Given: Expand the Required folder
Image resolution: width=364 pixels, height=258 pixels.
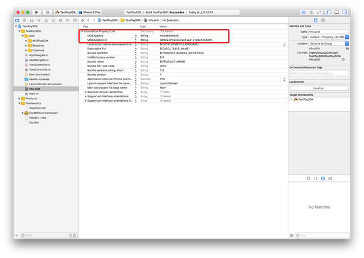Looking at the screenshot, I should click(x=26, y=45).
